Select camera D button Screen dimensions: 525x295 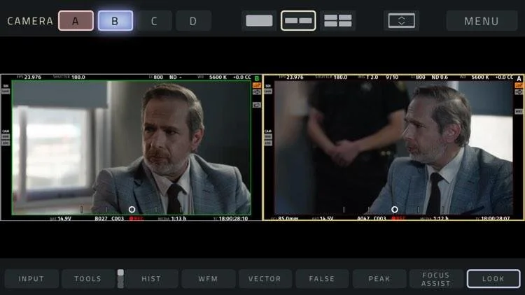(193, 21)
